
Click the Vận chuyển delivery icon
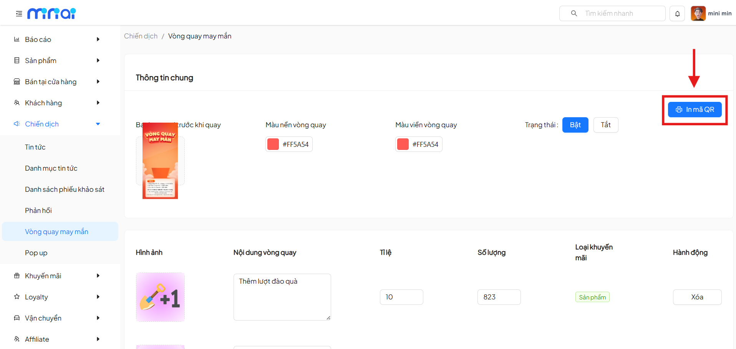point(17,318)
